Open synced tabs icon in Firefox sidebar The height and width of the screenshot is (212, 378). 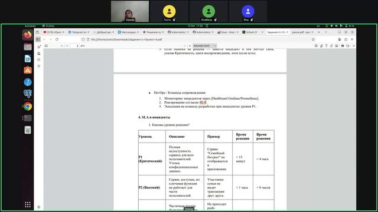tap(39, 54)
